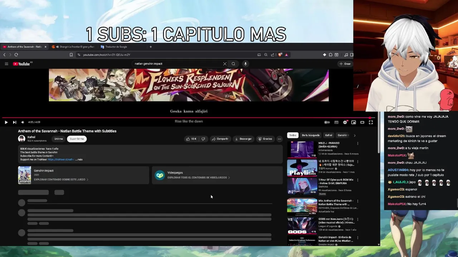Open the YouTube hamburger guide menu
Image resolution: width=458 pixels, height=257 pixels.
pos(6,64)
